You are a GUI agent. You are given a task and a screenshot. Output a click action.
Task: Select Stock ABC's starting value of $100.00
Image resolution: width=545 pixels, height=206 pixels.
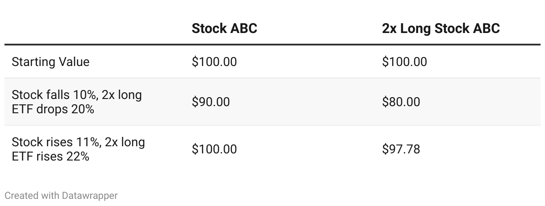[x=214, y=62]
